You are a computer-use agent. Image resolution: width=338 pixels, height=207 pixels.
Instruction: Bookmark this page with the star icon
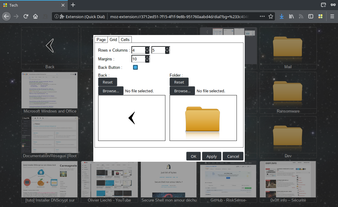(271, 16)
